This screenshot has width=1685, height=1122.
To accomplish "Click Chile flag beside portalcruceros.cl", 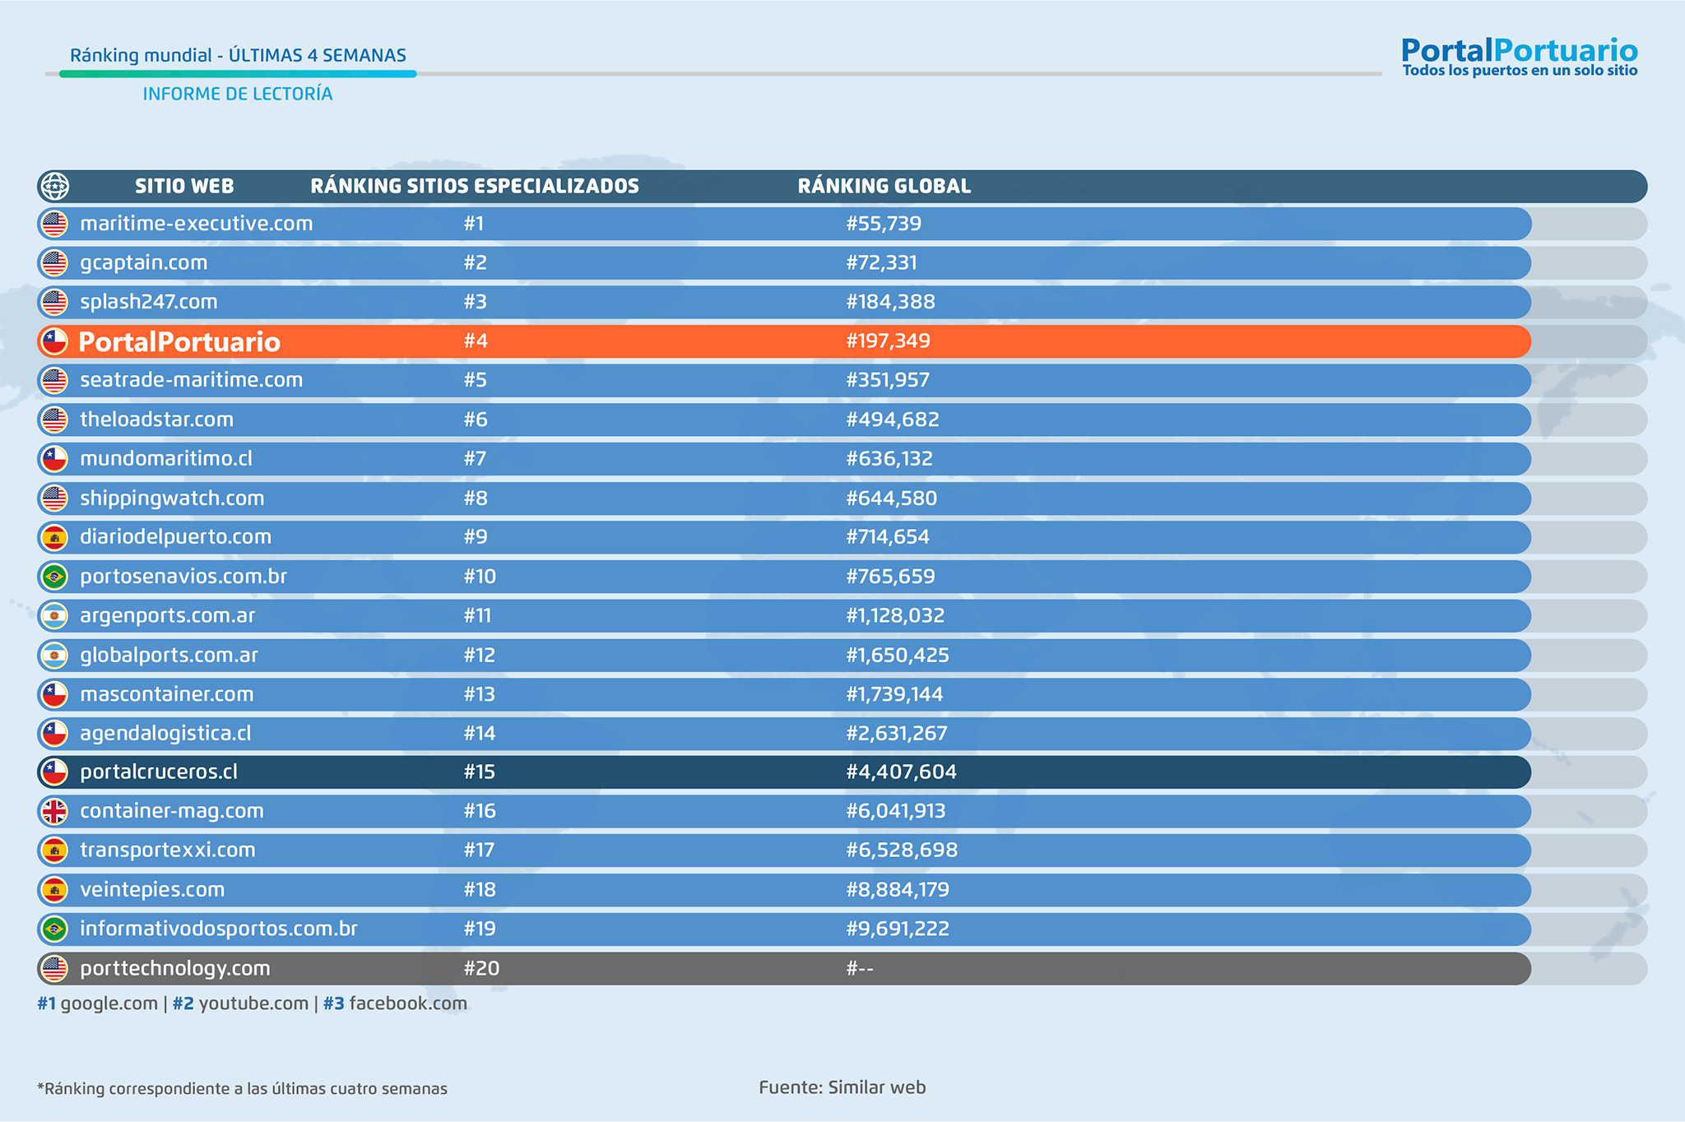I will click(x=54, y=772).
